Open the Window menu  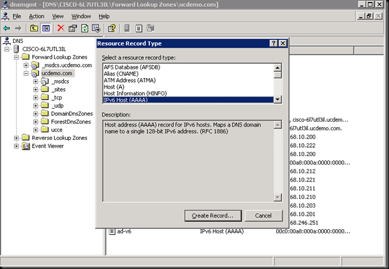coord(81,16)
